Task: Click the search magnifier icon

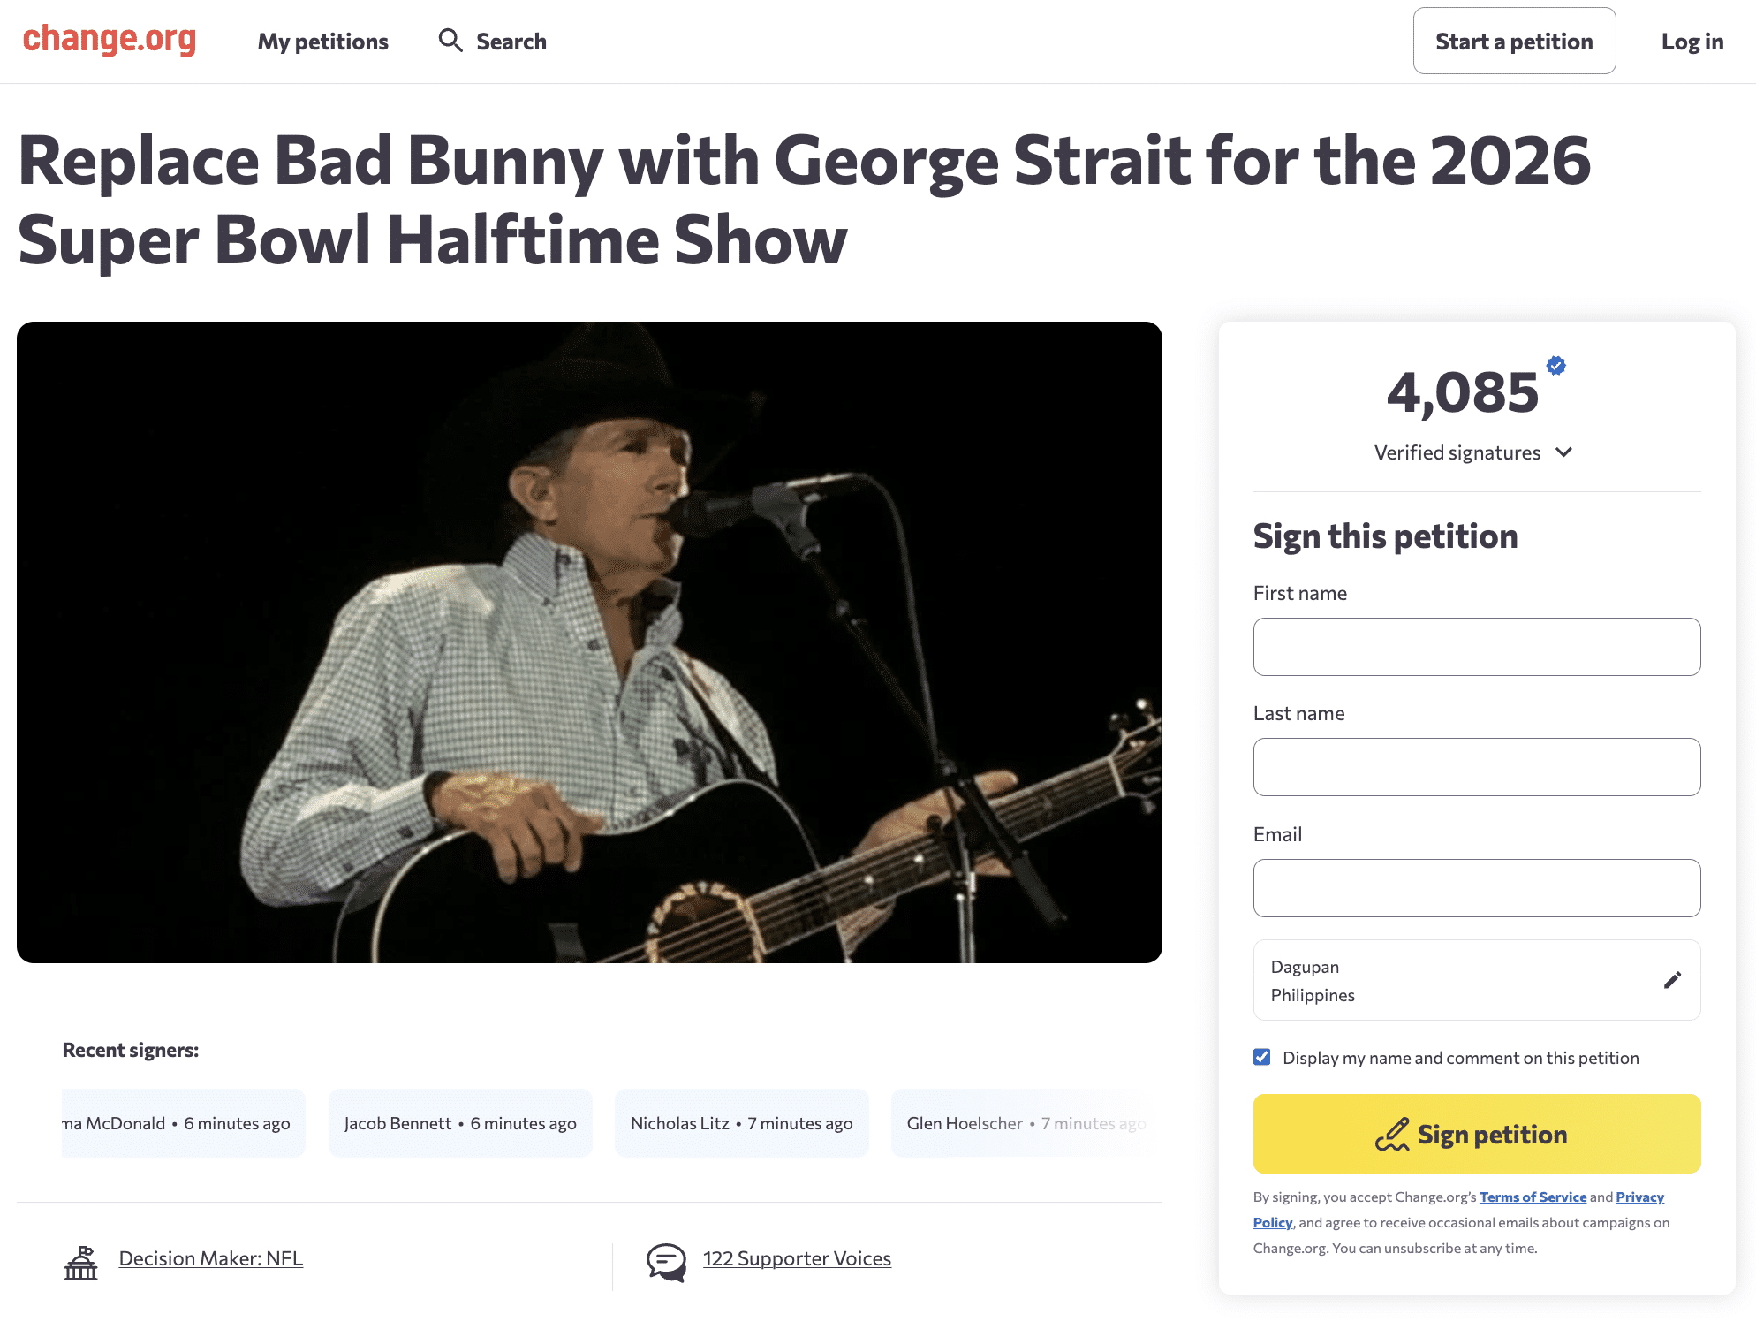Action: pyautogui.click(x=450, y=41)
